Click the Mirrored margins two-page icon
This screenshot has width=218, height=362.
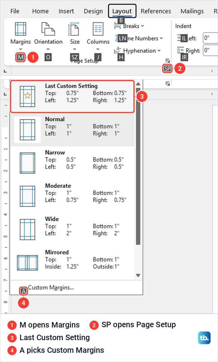(x=27, y=263)
